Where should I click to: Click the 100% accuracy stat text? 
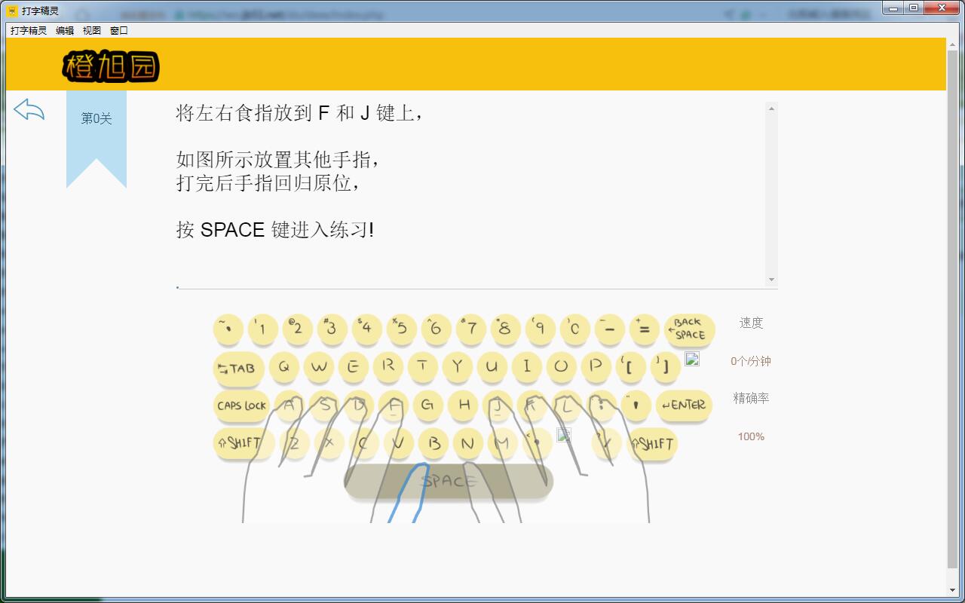click(751, 436)
